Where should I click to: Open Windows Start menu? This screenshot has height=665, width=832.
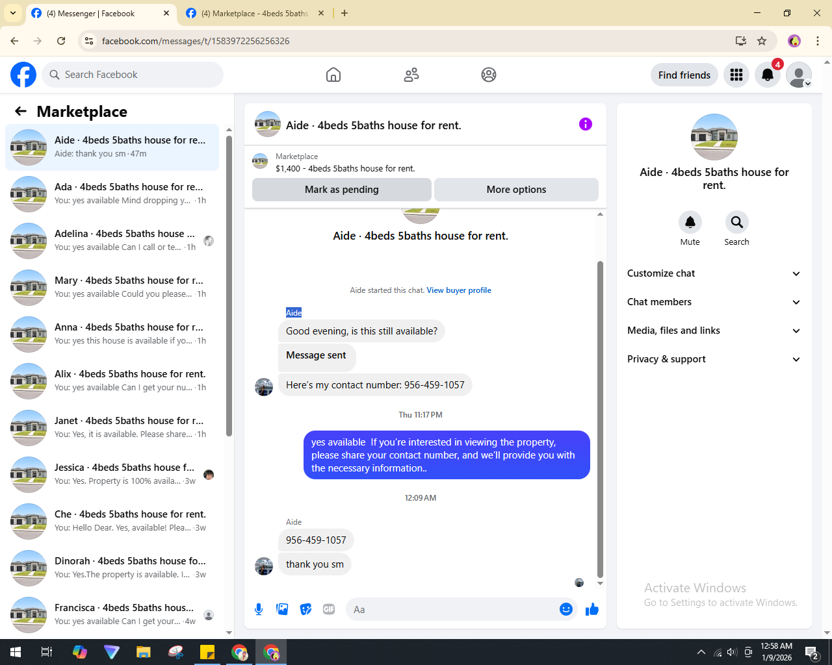(16, 652)
